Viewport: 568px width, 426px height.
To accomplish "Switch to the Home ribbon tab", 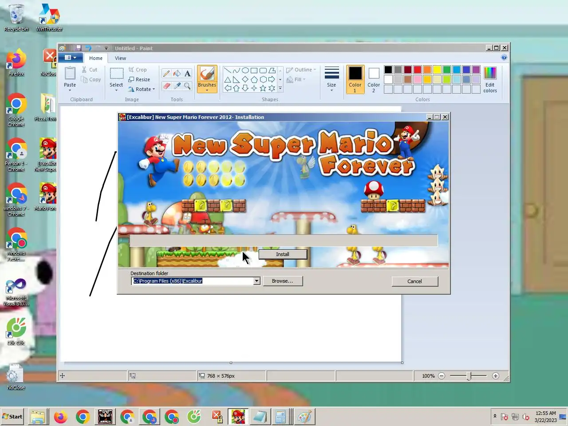I will (96, 58).
